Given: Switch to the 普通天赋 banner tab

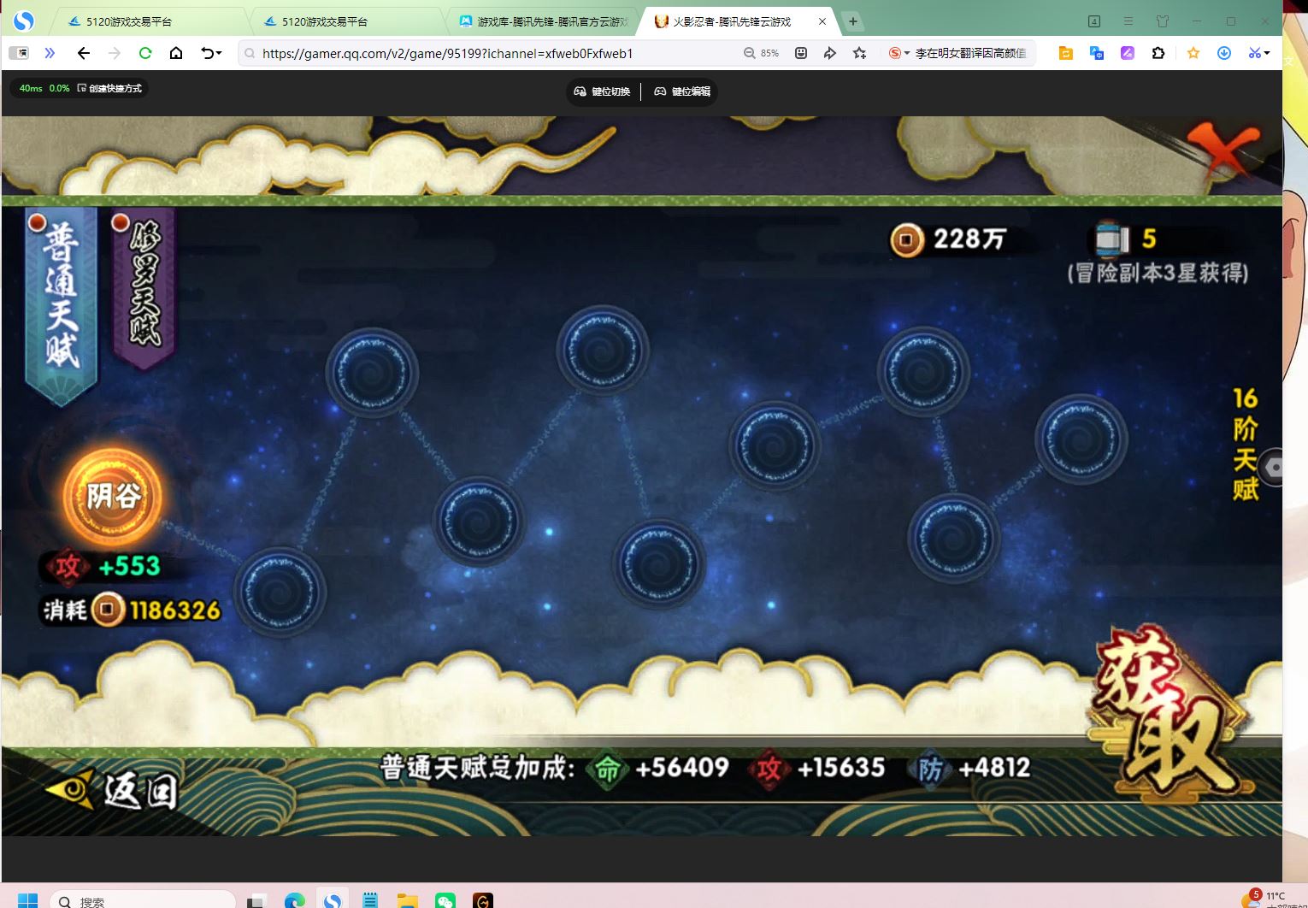Looking at the screenshot, I should 61,299.
